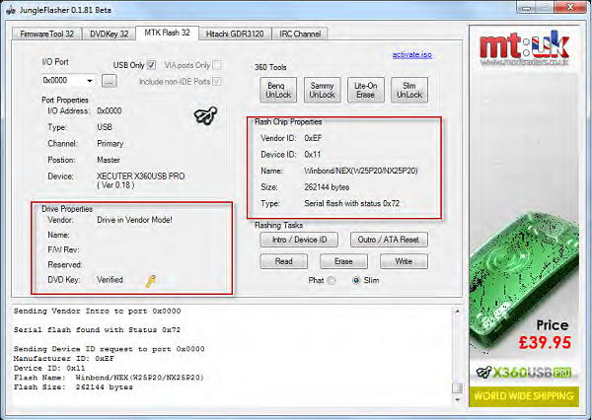Click the USB connection icon in Port Properties
The width and height of the screenshot is (592, 420).
(x=206, y=115)
